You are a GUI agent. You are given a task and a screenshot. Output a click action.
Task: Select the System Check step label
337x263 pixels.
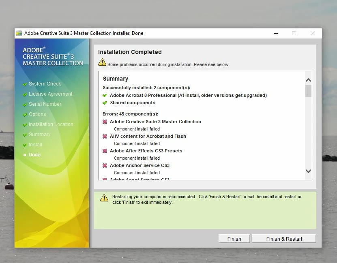pyautogui.click(x=45, y=84)
